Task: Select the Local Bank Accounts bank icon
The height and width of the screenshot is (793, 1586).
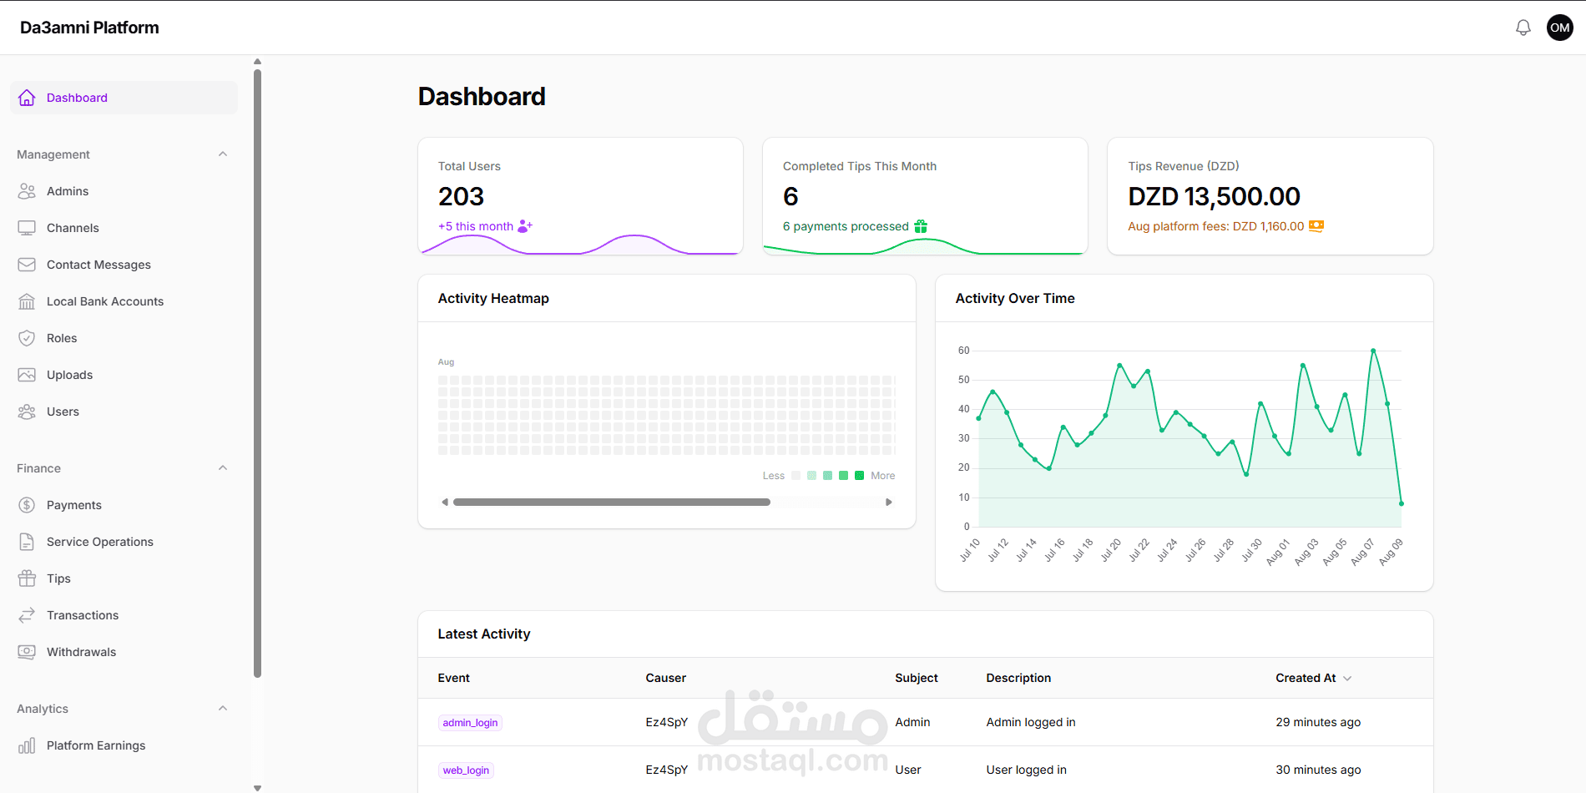Action: click(x=27, y=301)
